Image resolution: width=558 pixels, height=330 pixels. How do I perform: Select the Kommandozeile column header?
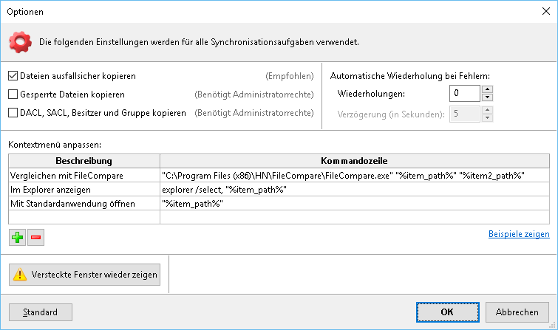pos(355,161)
